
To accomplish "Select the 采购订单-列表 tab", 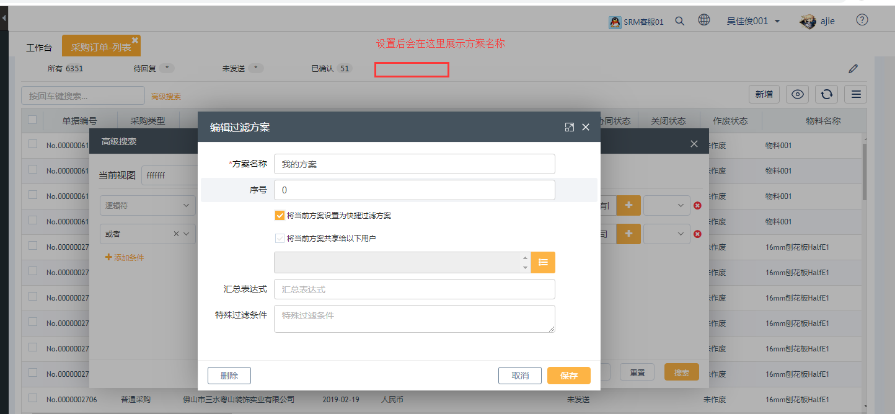I will click(x=100, y=47).
